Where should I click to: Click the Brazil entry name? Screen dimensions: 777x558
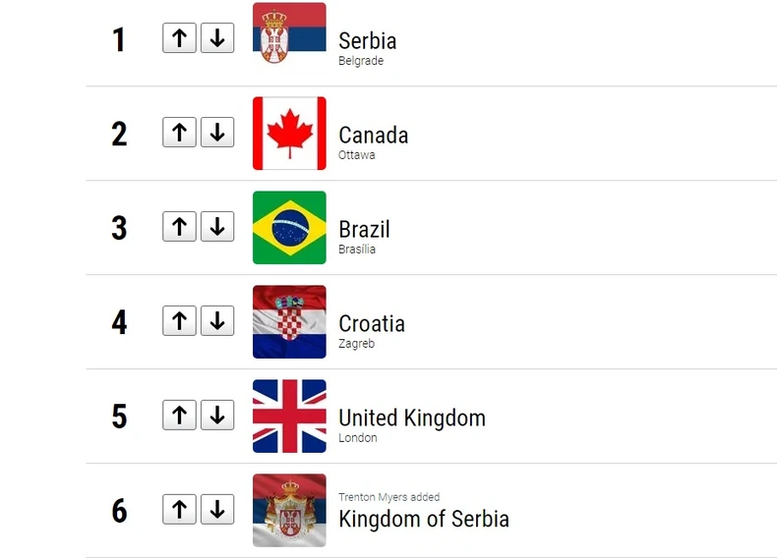(364, 229)
